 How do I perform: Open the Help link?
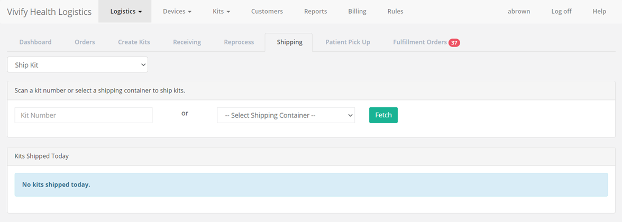coord(599,12)
